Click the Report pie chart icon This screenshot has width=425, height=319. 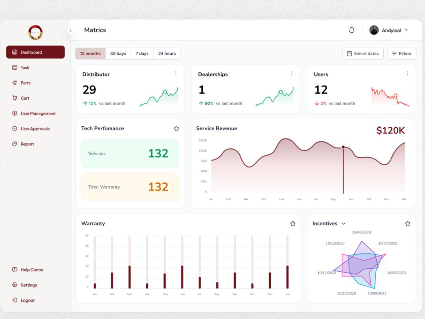tap(14, 144)
